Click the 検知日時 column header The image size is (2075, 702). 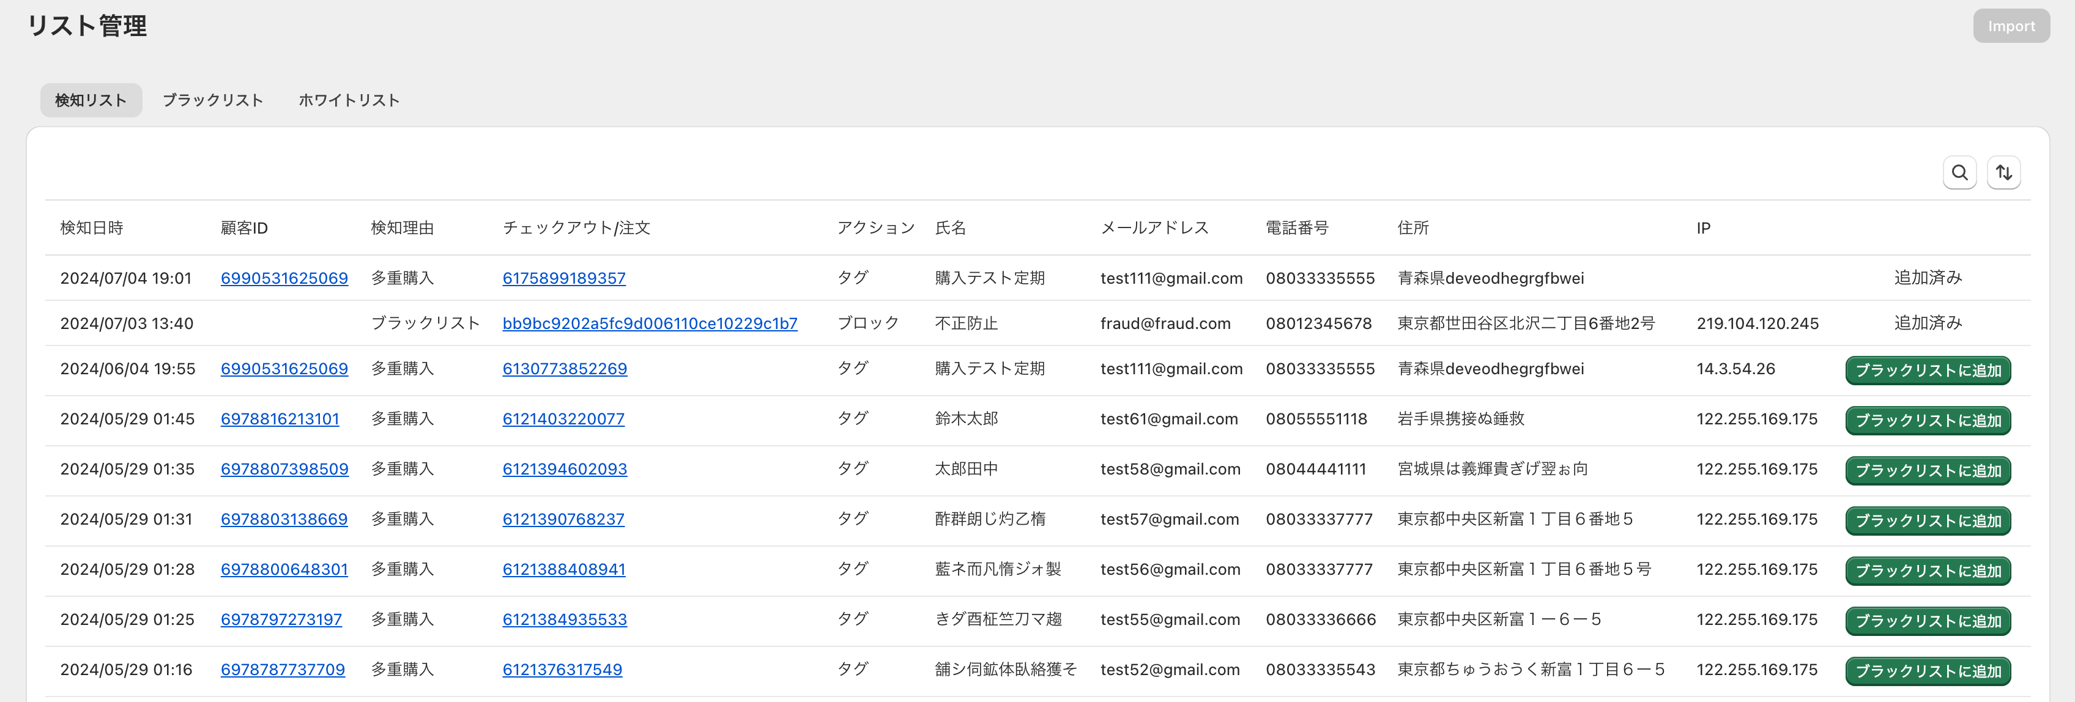click(x=91, y=228)
